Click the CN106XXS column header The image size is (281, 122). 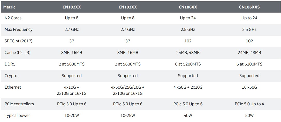[x=249, y=7]
